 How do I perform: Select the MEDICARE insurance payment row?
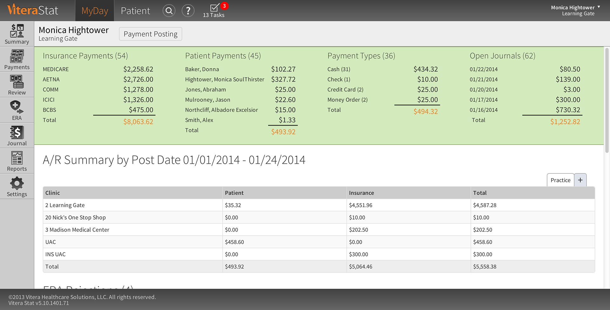click(98, 69)
